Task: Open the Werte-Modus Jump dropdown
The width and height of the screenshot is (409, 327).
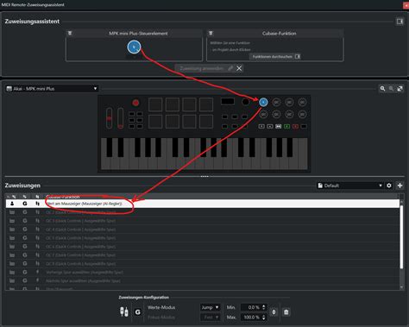Action: (210, 307)
